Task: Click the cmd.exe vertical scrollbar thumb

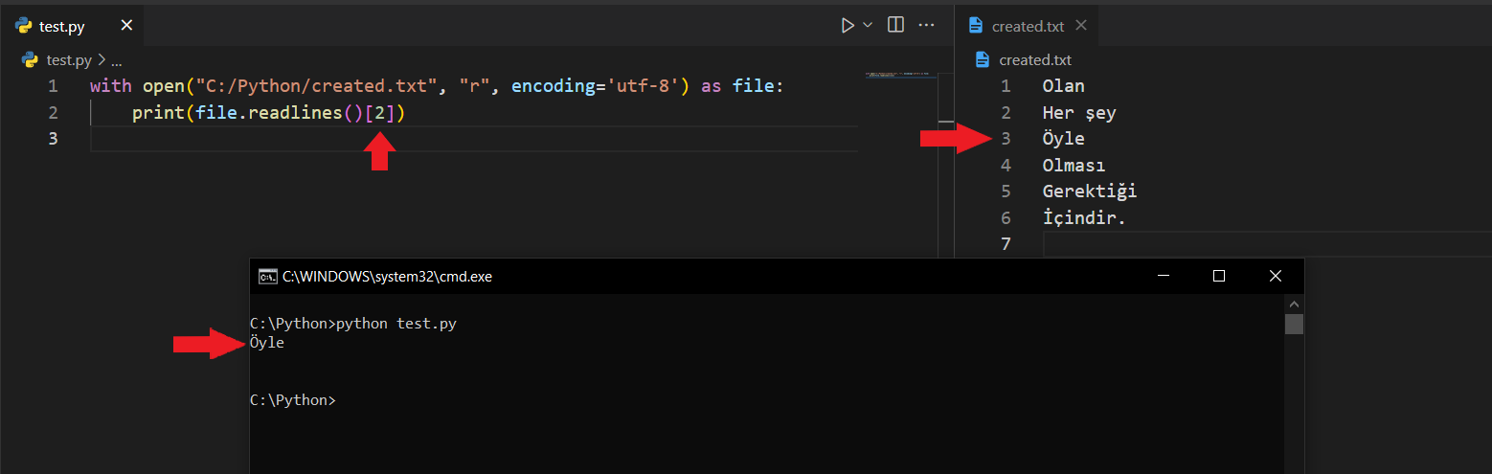Action: tap(1294, 325)
